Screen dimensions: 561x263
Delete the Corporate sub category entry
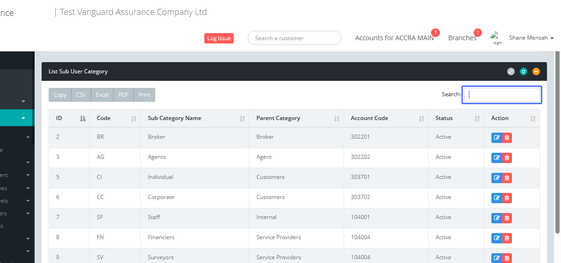point(507,198)
